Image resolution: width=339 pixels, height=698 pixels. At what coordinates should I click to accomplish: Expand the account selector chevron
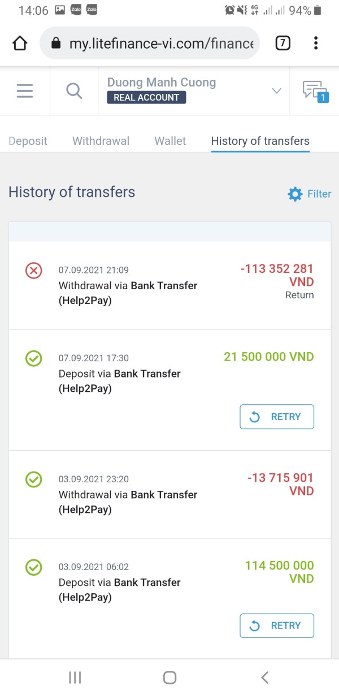276,91
